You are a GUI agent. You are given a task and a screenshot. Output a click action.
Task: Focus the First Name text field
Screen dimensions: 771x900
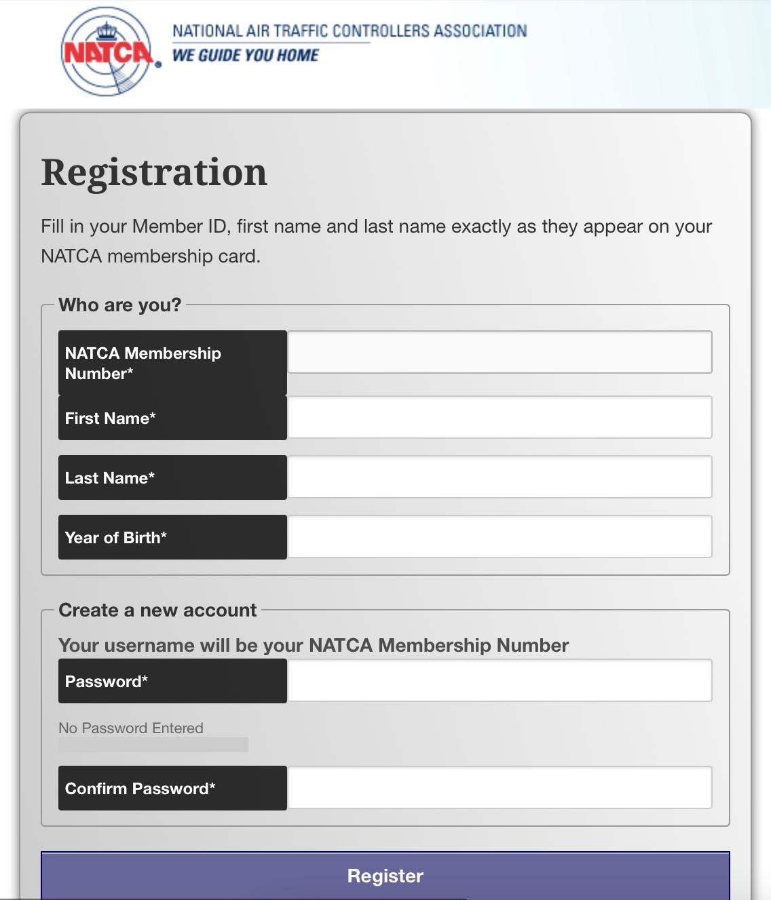click(500, 417)
